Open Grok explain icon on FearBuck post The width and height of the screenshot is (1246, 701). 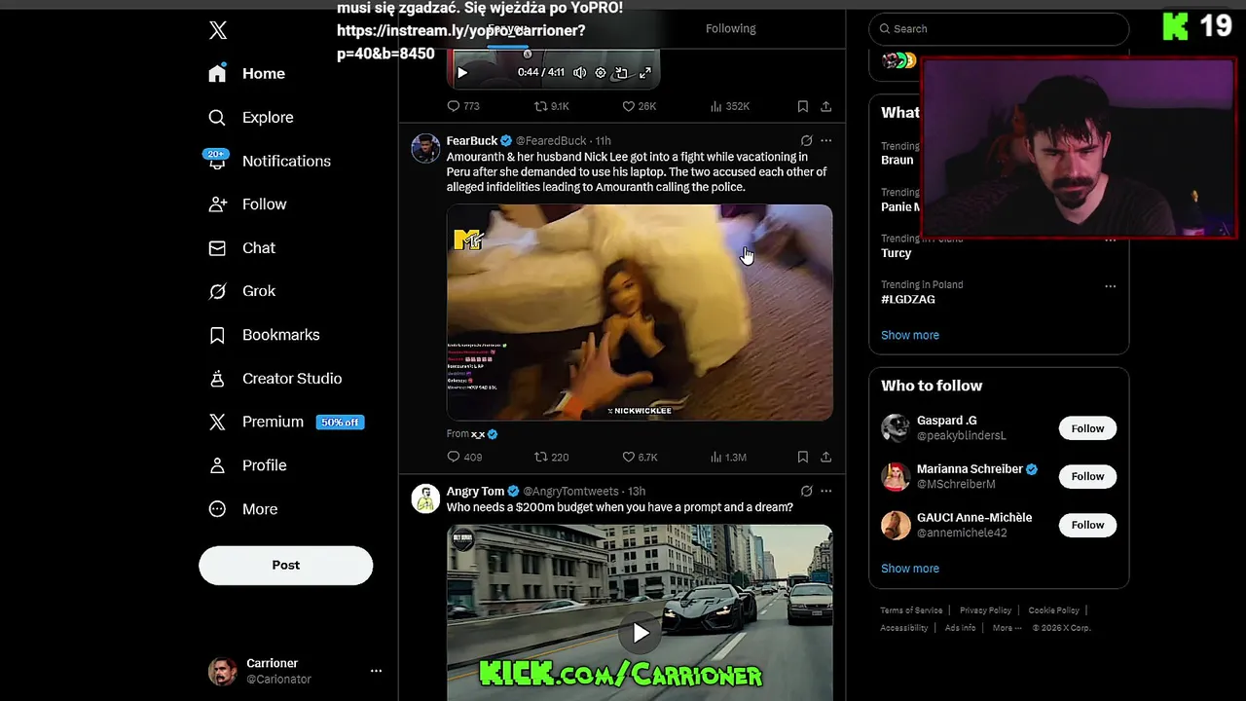click(806, 141)
